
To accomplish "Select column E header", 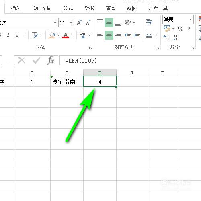I will tap(132, 73).
